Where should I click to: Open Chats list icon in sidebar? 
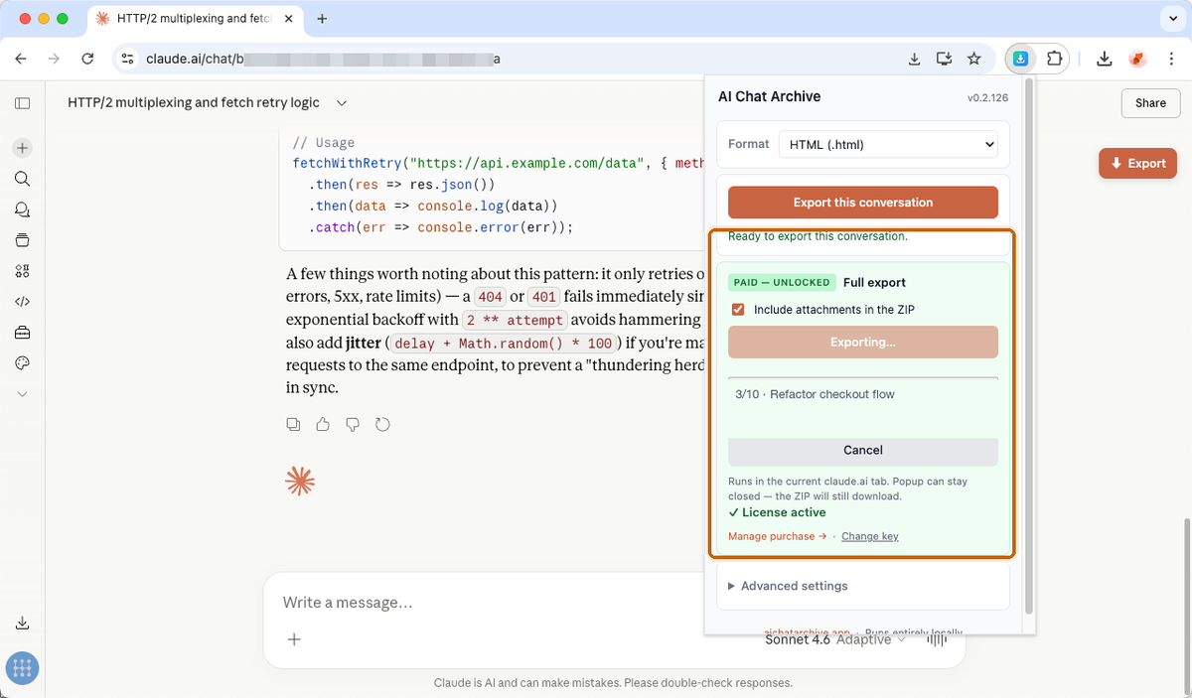click(22, 209)
